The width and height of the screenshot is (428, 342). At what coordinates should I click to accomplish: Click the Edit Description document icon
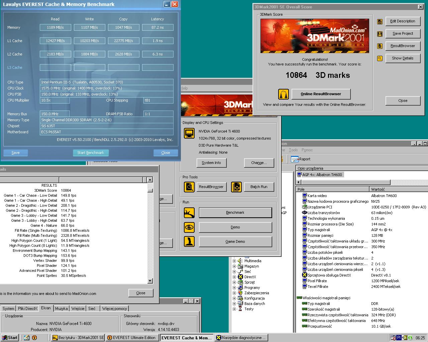click(x=380, y=22)
